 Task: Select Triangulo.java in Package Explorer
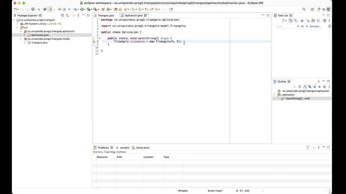39,43
